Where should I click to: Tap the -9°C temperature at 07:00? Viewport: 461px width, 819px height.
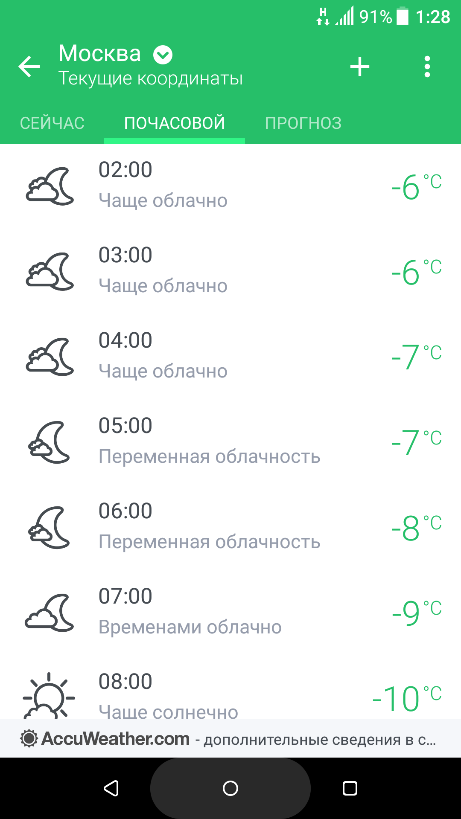(x=416, y=613)
